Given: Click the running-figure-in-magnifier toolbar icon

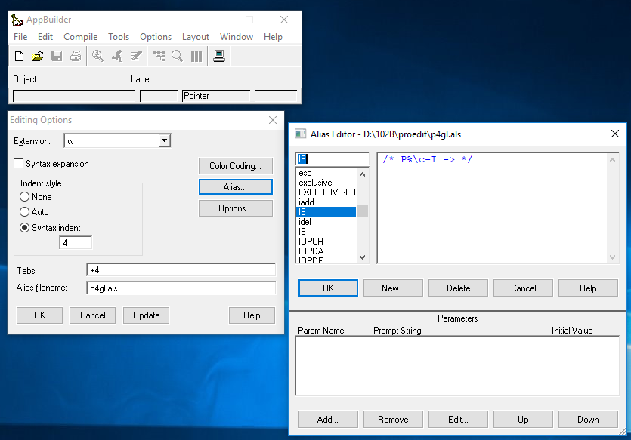Looking at the screenshot, I should tap(97, 56).
